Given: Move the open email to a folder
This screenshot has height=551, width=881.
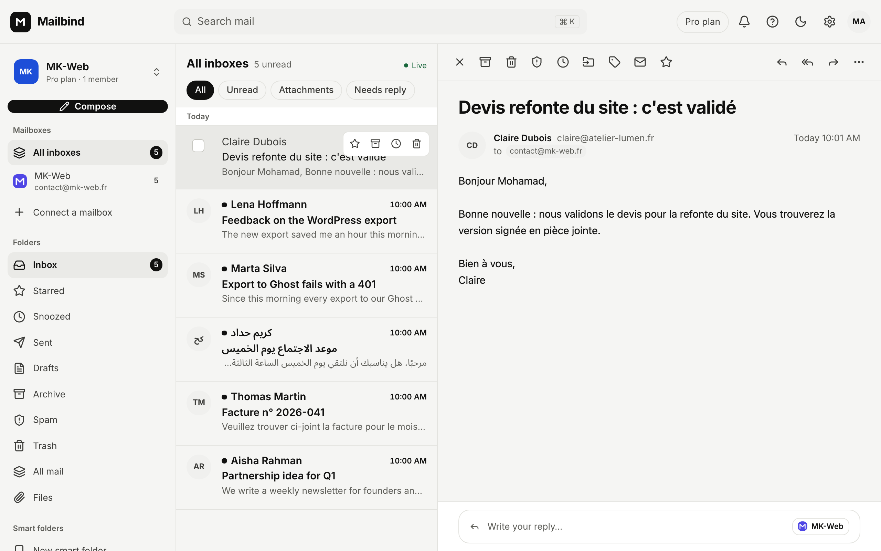Looking at the screenshot, I should pos(588,62).
